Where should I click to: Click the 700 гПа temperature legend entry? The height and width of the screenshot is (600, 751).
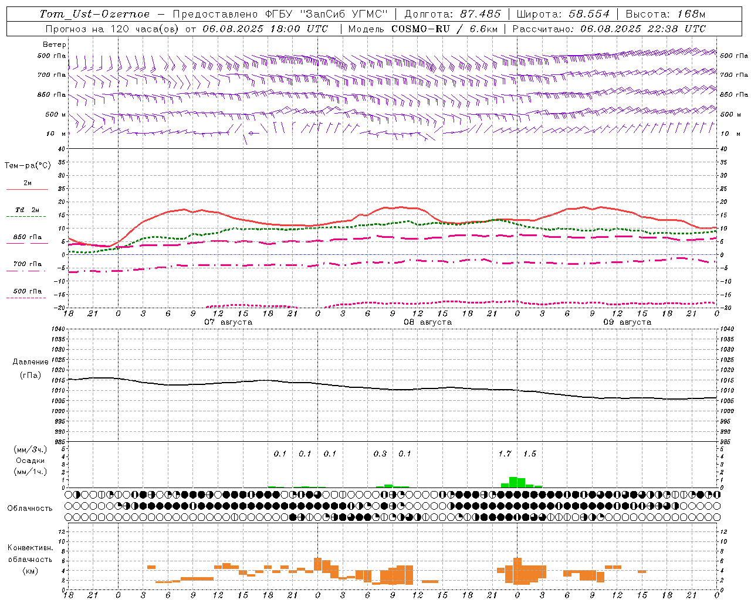click(x=27, y=264)
